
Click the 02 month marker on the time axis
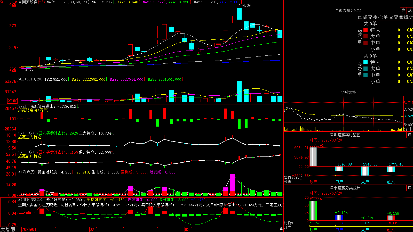pyautogui.click(x=92, y=229)
